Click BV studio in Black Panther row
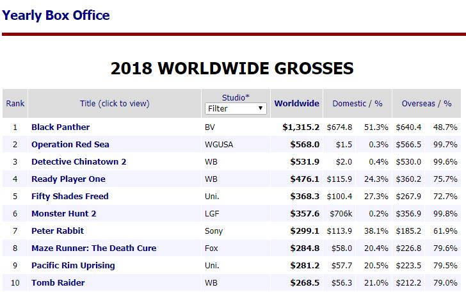Screen dimensions: 466x292 (x=209, y=127)
